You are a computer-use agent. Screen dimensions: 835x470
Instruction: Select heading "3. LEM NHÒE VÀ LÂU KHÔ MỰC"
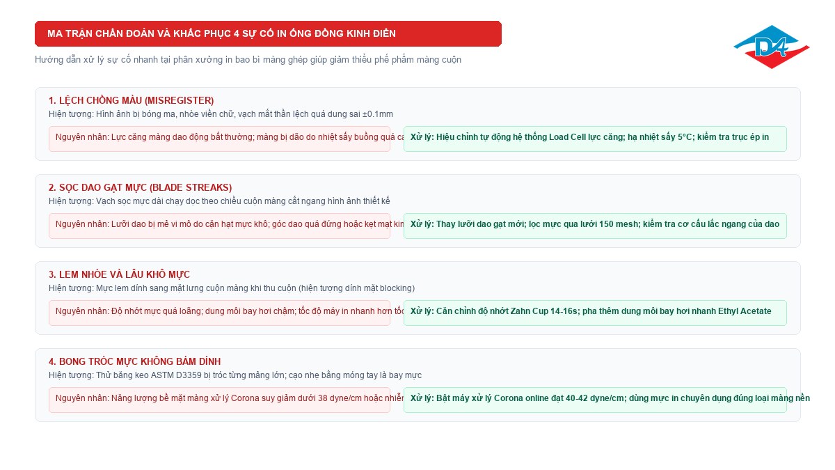119,274
